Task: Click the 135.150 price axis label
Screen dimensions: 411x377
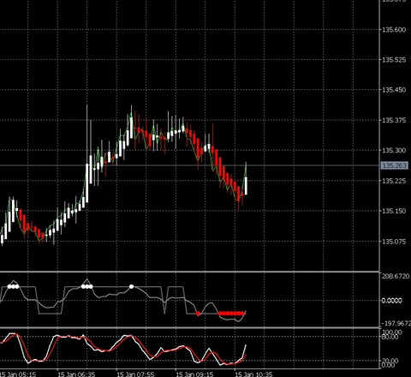Action: (x=394, y=211)
